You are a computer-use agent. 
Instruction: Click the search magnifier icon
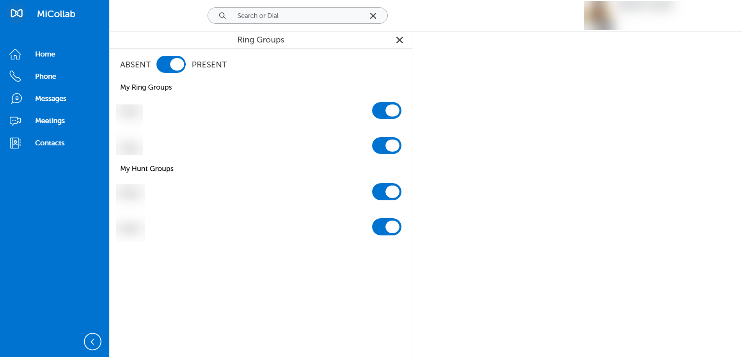[222, 16]
